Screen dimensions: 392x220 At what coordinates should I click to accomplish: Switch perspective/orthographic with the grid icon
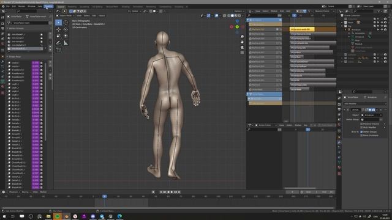[x=242, y=53]
